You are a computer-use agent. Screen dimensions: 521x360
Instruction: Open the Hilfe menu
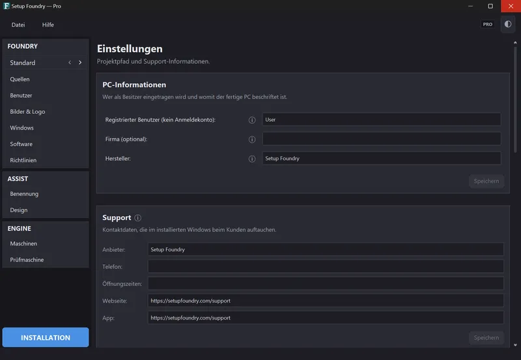(48, 25)
